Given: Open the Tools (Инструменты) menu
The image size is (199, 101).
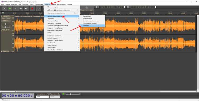Looking at the screenshot, I should click(61, 4).
